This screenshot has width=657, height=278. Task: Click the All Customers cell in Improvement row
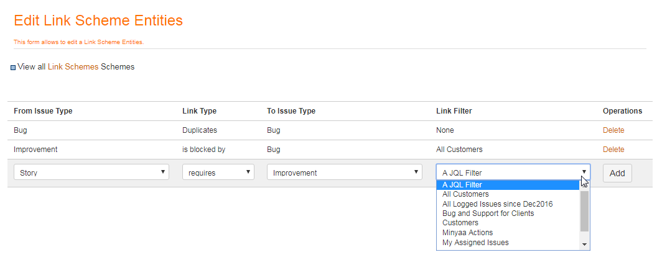[459, 150]
